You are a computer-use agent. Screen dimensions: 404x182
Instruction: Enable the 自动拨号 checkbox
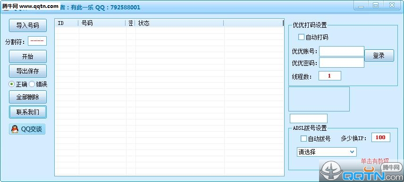(304, 139)
